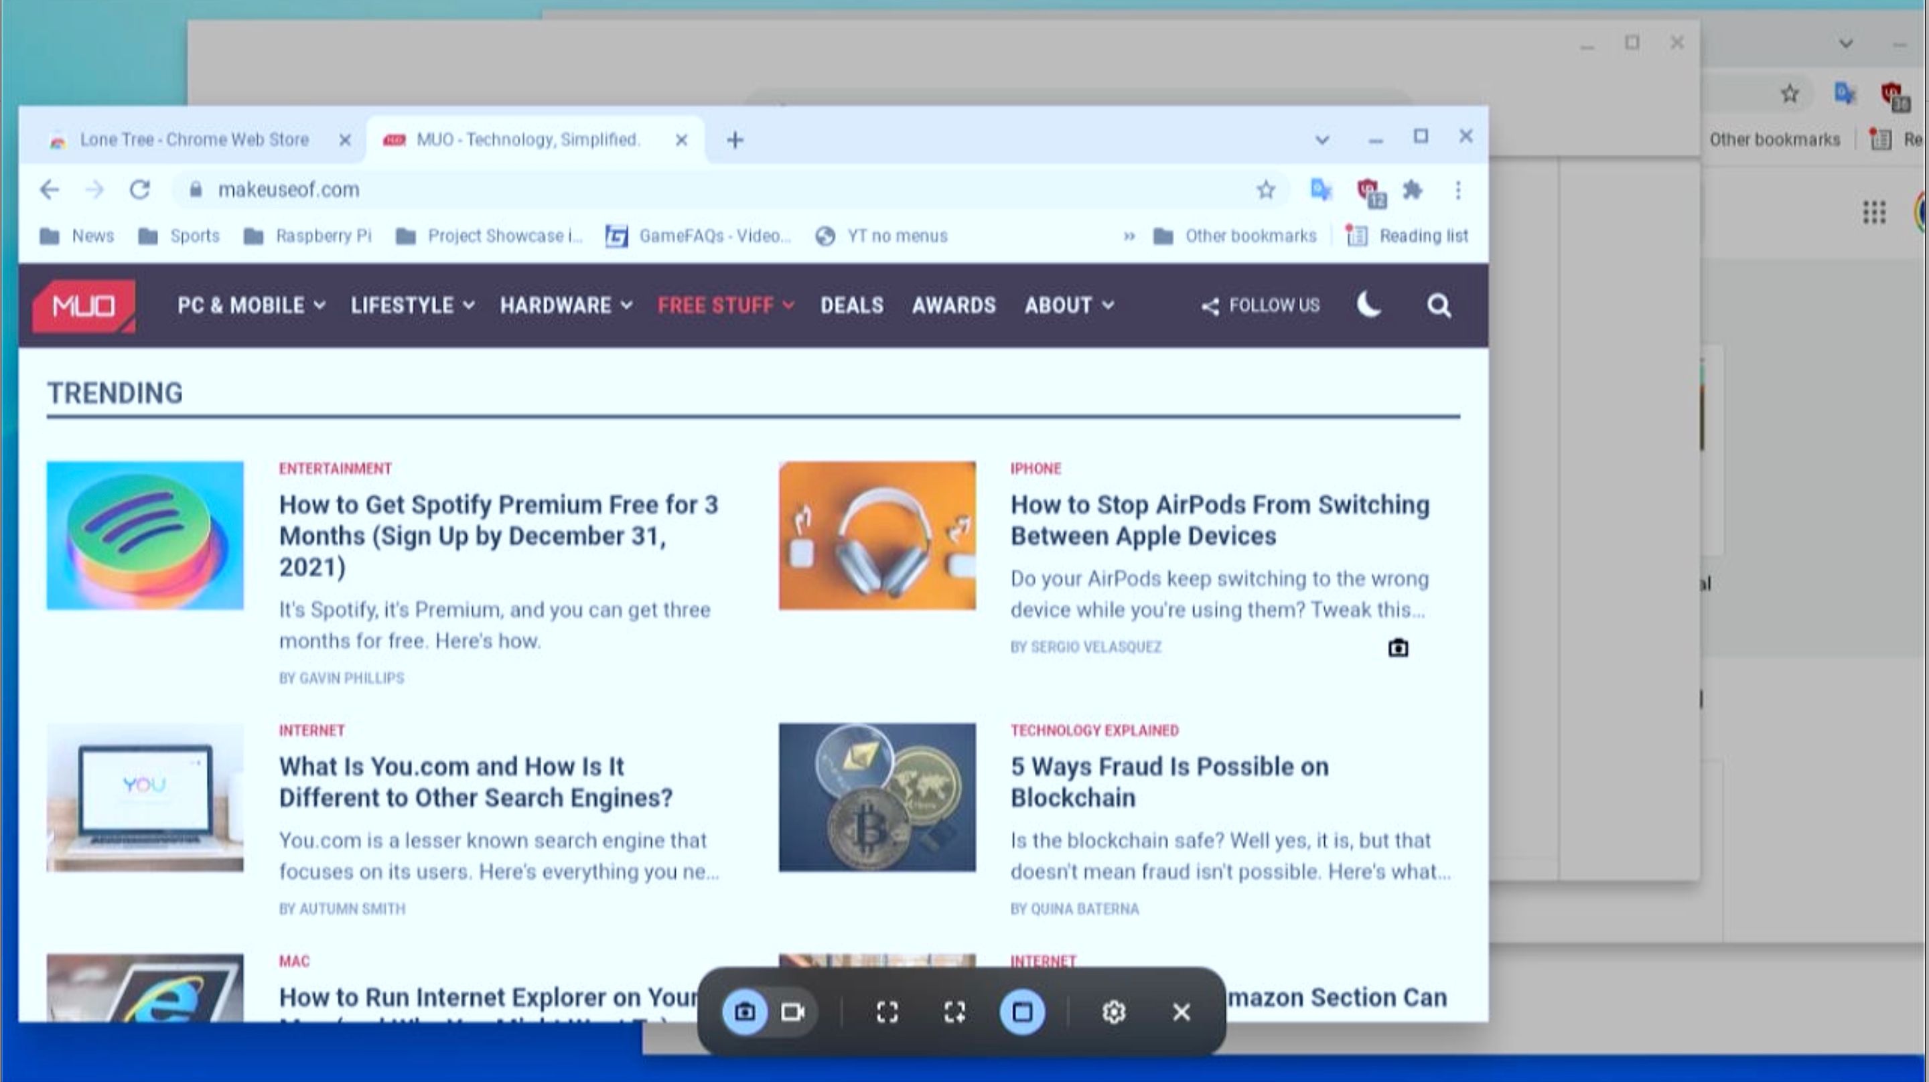Click the search magnifier icon
Screen dimensions: 1929x1082
(1440, 305)
